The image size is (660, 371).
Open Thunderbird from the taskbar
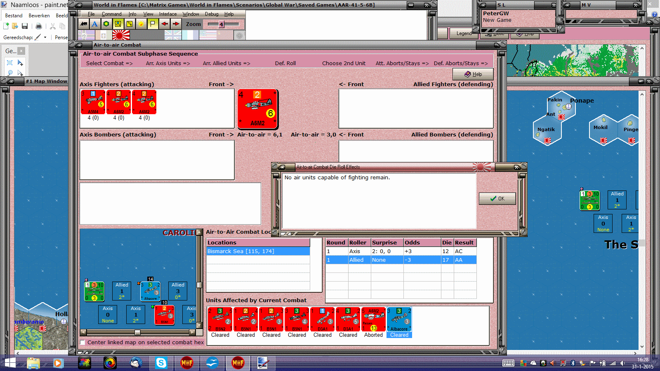coord(136,363)
